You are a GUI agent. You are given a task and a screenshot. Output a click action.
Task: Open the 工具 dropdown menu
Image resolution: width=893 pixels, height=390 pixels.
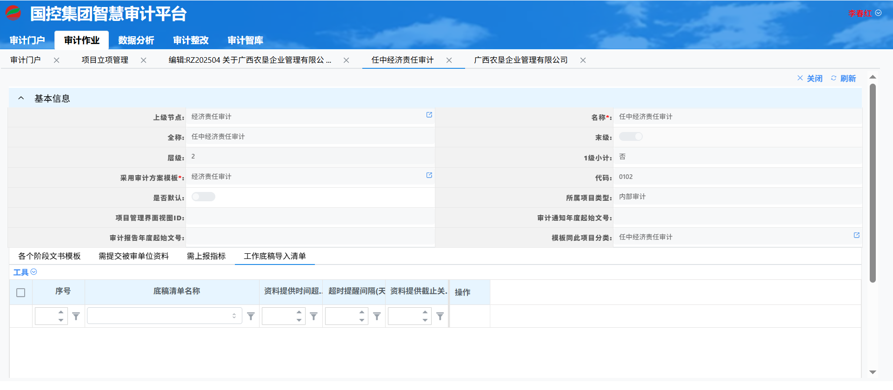(x=25, y=272)
